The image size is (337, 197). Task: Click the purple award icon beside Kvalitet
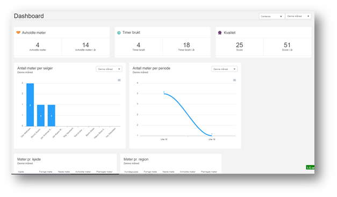coord(220,33)
